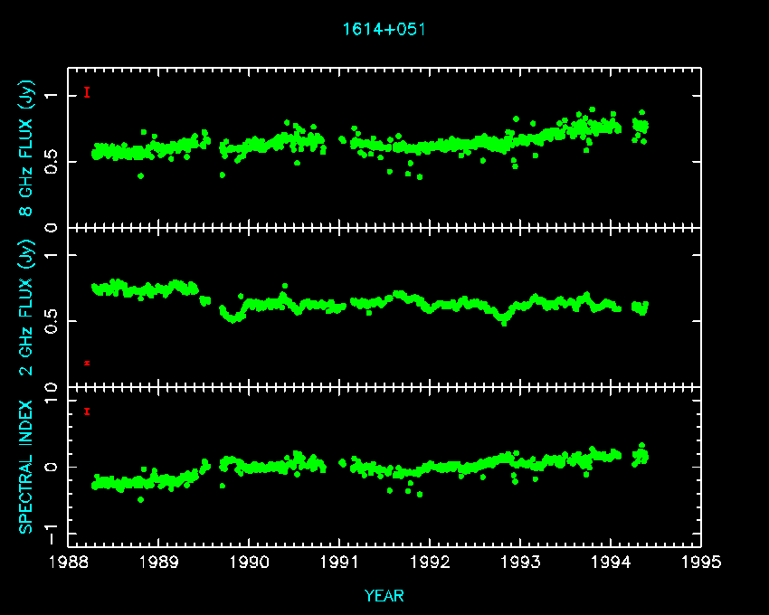Image resolution: width=769 pixels, height=615 pixels.
Task: Select the 1992 year tick label
Action: [430, 563]
